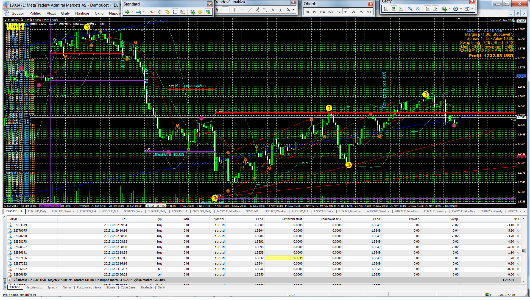Toggle candlestick chart display mode
The image size is (530, 300).
[x=394, y=9]
